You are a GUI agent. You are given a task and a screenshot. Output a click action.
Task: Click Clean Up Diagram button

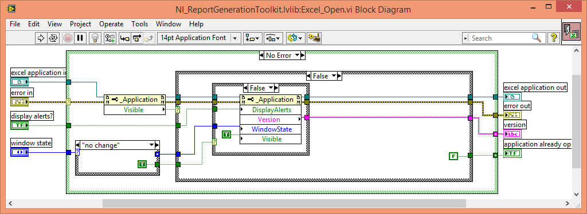coord(314,38)
